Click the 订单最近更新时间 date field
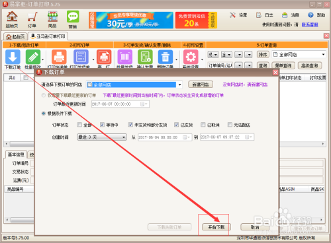This screenshot has width=331, height=243. (120, 104)
